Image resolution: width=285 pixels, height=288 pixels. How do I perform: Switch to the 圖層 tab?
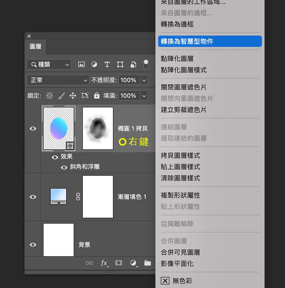(35, 46)
